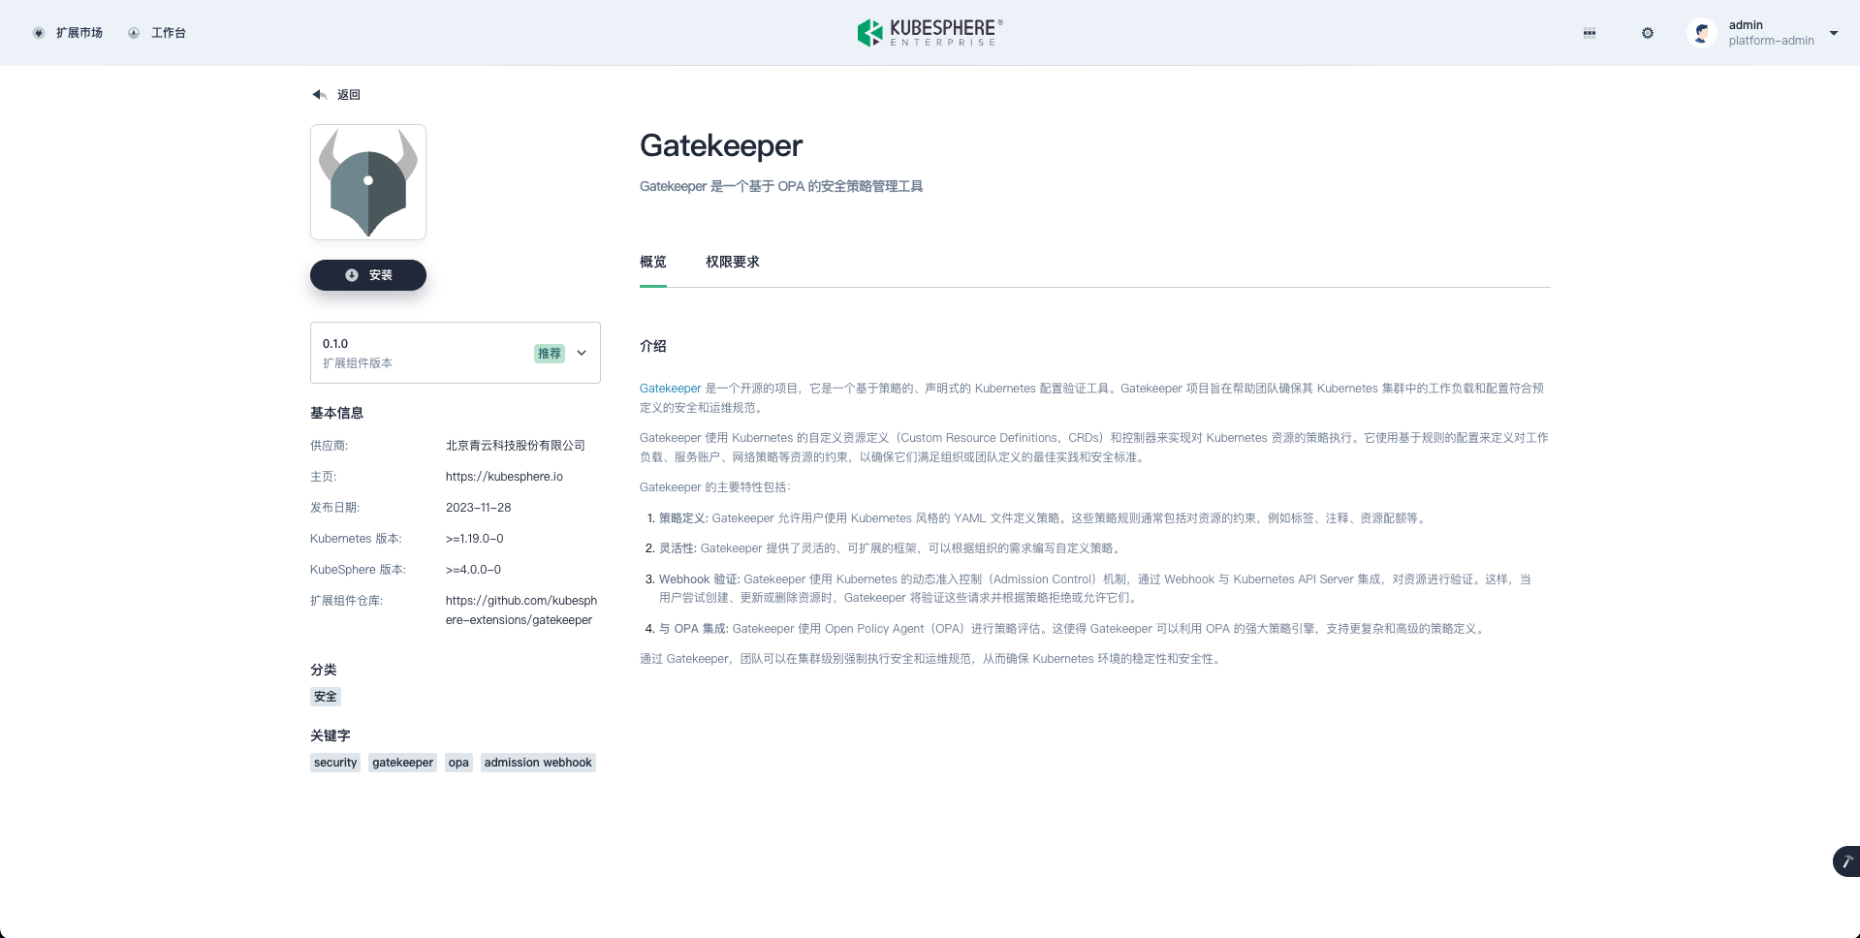The image size is (1860, 938).
Task: Open the 扩展市场 extension marketplace menu
Action: pyautogui.click(x=68, y=33)
